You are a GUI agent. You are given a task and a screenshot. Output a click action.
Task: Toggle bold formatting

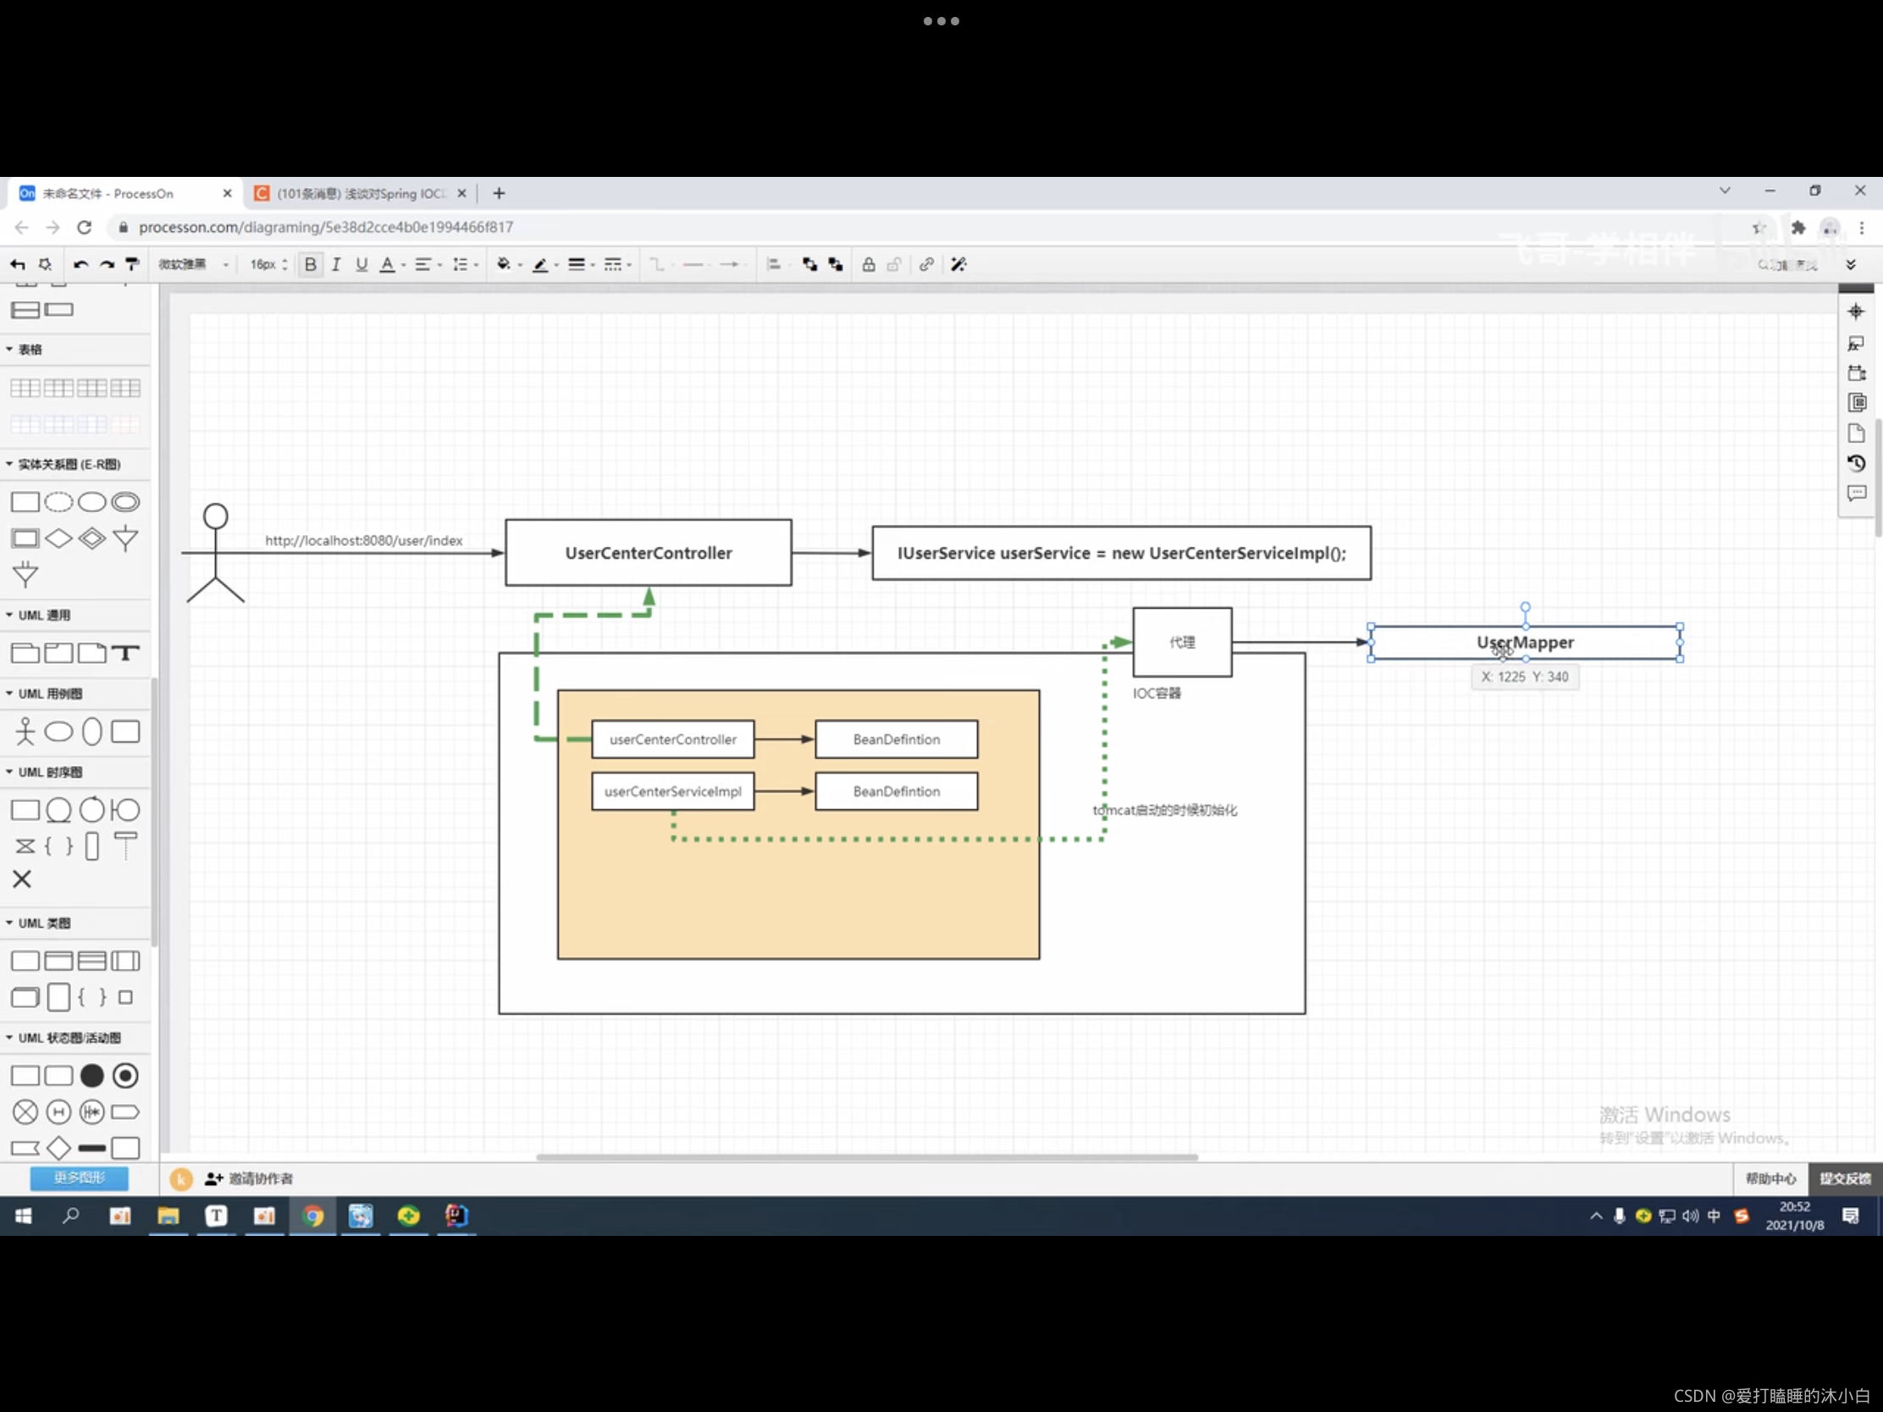point(311,265)
